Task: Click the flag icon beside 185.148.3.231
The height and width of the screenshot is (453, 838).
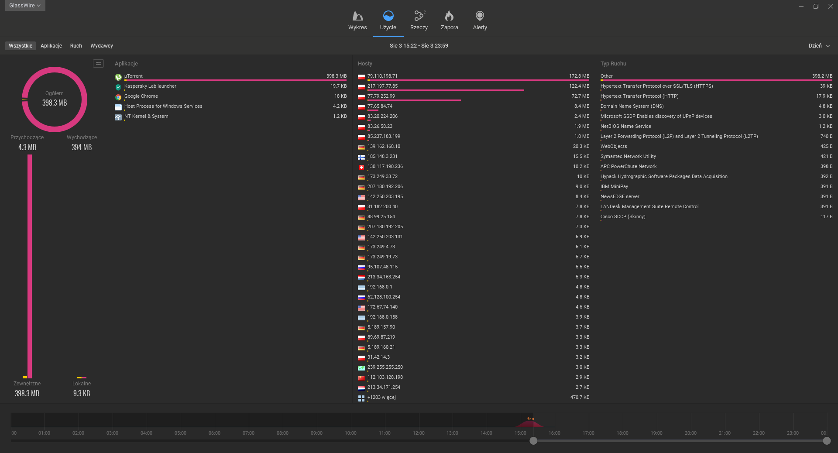Action: pyautogui.click(x=361, y=157)
